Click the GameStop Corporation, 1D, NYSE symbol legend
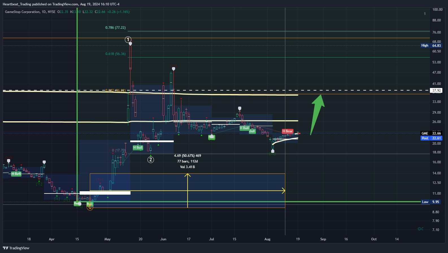The image size is (448, 253). pyautogui.click(x=30, y=12)
